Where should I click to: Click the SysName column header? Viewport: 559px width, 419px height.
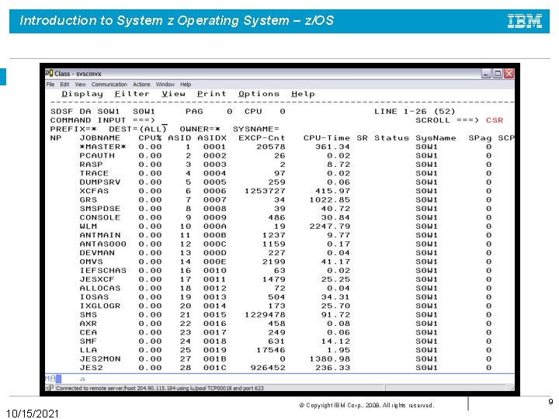436,138
